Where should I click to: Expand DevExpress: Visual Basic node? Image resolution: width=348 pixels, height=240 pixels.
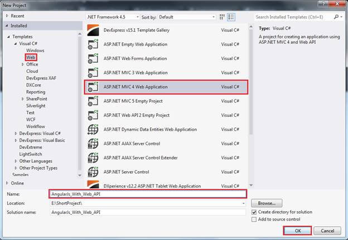pyautogui.click(x=16, y=141)
